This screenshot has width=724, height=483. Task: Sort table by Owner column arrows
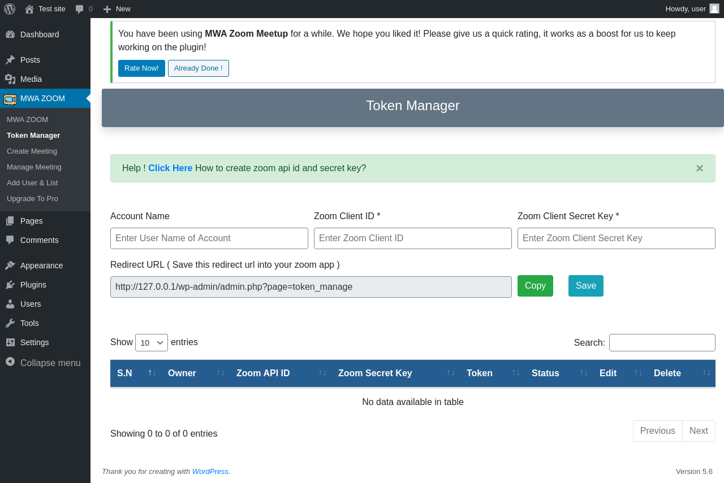[x=221, y=372]
